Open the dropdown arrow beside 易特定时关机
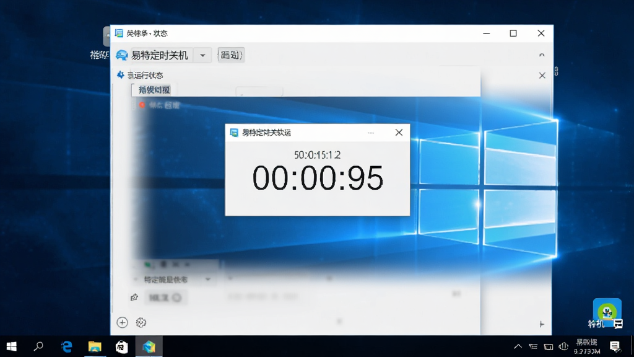The height and width of the screenshot is (357, 634). click(x=202, y=55)
